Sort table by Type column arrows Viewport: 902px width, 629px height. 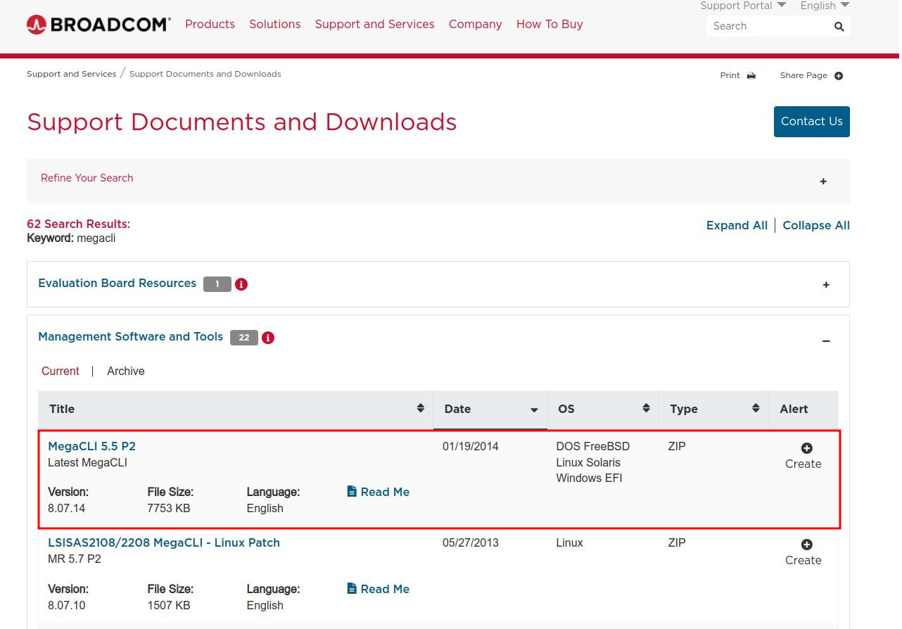pyautogui.click(x=756, y=408)
